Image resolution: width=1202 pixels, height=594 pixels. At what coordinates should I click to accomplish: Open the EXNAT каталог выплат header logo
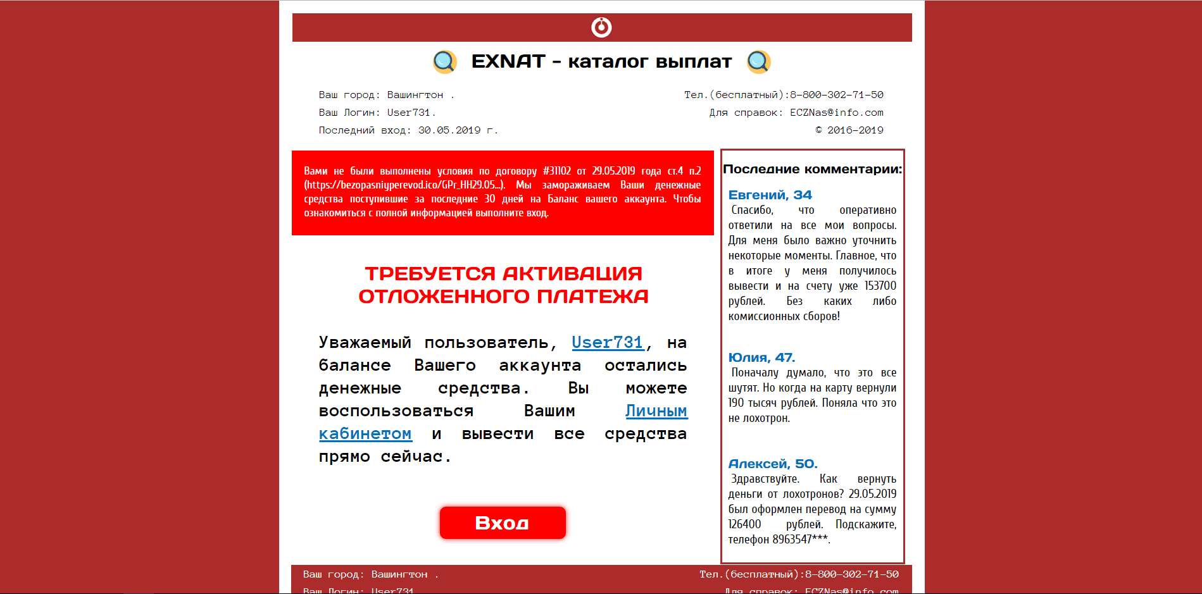coord(601,61)
